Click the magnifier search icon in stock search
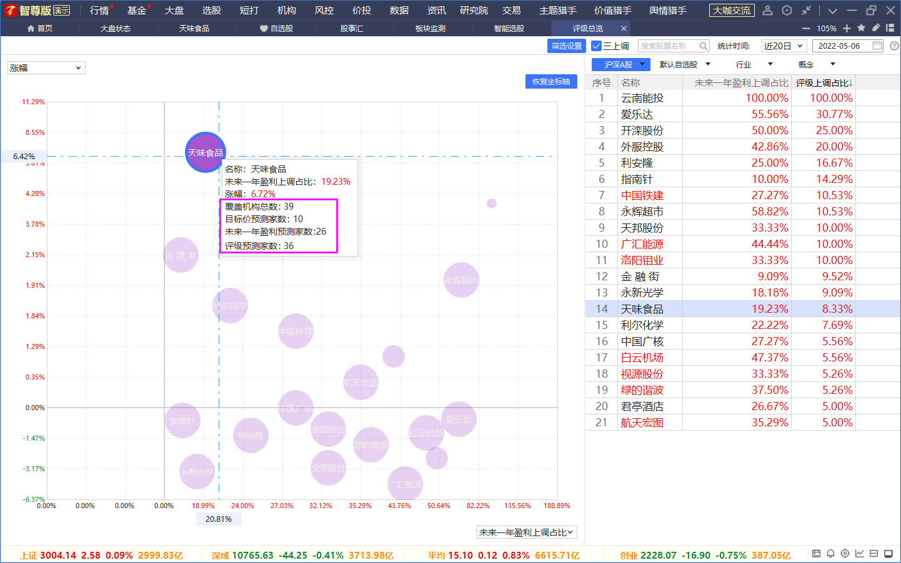This screenshot has height=563, width=901. pyautogui.click(x=704, y=46)
